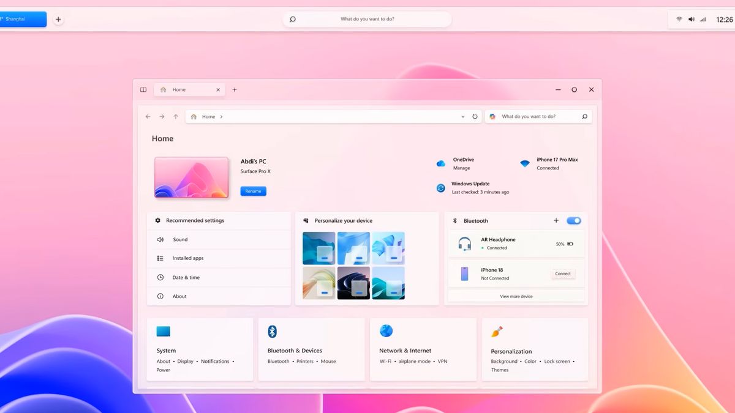Select the Home tab
The height and width of the screenshot is (413, 735).
[189, 89]
